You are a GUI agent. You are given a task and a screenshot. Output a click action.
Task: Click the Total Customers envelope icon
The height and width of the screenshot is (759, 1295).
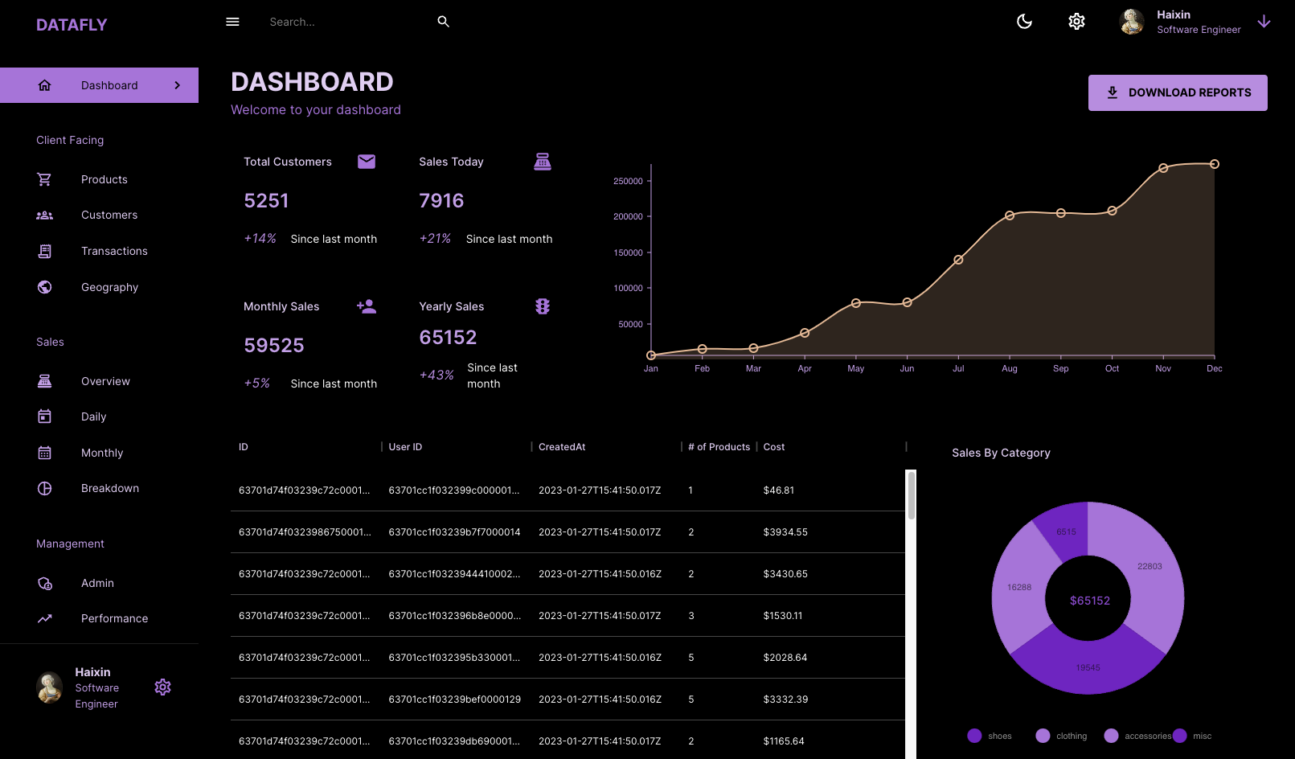(367, 162)
